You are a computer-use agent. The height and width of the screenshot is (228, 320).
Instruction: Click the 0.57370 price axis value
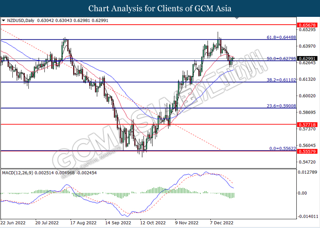pyautogui.click(x=307, y=129)
